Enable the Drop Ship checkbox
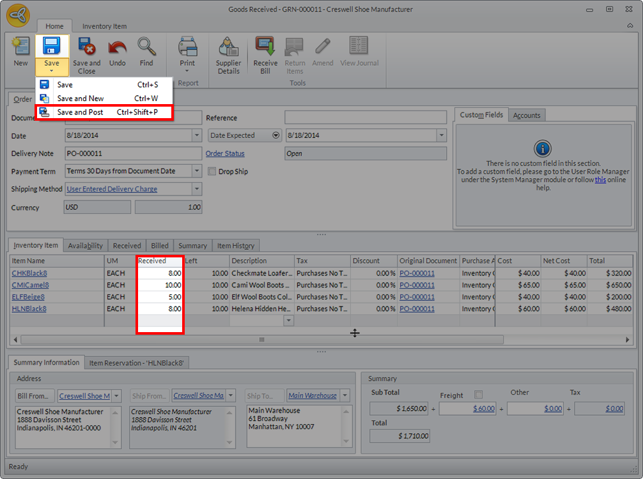The width and height of the screenshot is (643, 479). (x=213, y=171)
